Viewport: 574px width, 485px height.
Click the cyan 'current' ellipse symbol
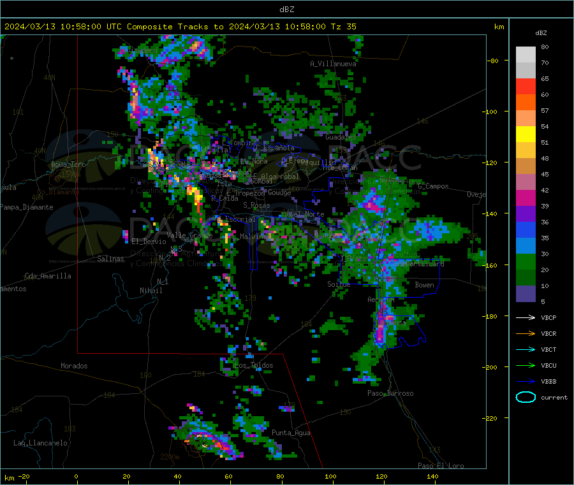coord(526,397)
